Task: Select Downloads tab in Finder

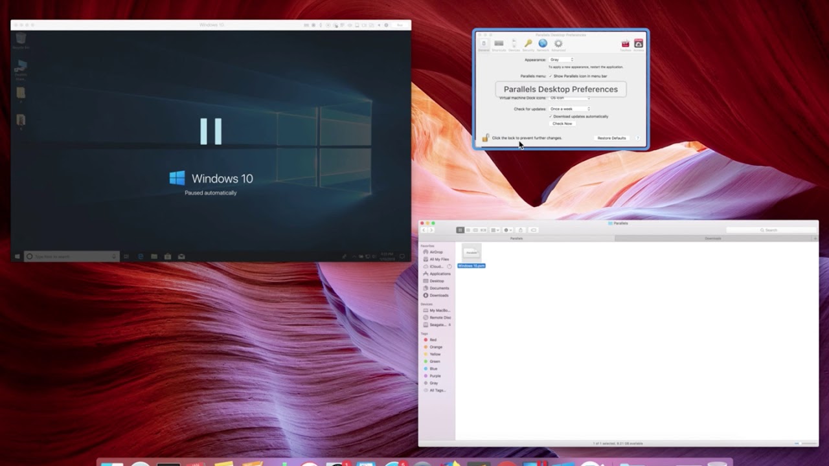Action: pyautogui.click(x=712, y=238)
